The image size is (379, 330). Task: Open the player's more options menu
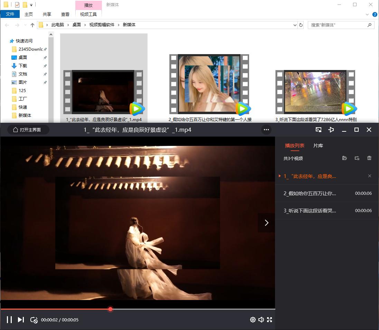pos(266,130)
